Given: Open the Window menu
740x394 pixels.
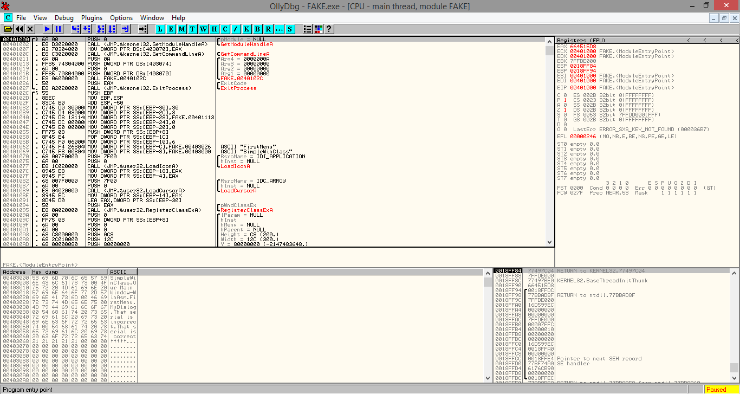Looking at the screenshot, I should click(152, 18).
